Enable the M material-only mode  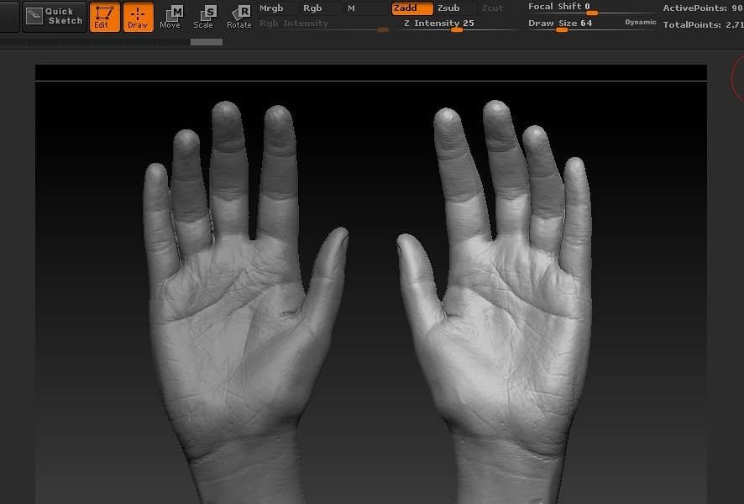coord(351,8)
